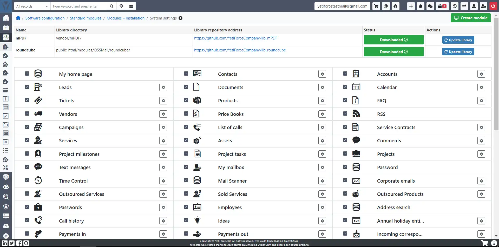Open the quick create plus icon
Viewport: 499px width, 247px height.
click(x=411, y=6)
